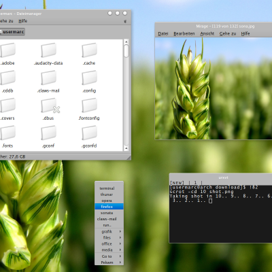Launch opera from the popup menu
The width and height of the screenshot is (272, 272).
[x=109, y=201]
